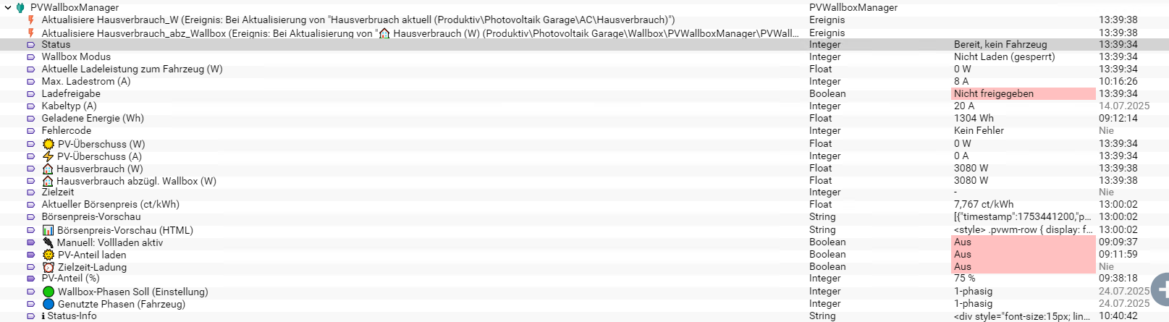Screen dimensions: 1169x322
Task: Click the blue circle for Genutzte Phasen
Action: [x=48, y=304]
